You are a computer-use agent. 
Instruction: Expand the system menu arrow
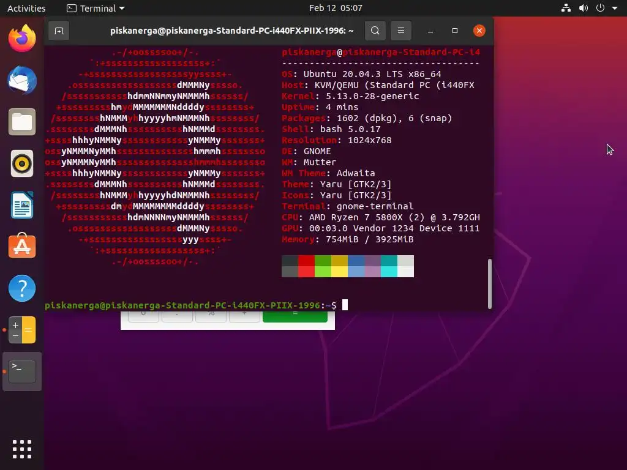615,8
